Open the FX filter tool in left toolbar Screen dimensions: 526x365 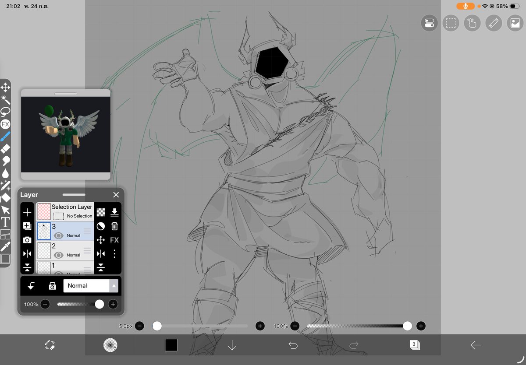tap(5, 124)
